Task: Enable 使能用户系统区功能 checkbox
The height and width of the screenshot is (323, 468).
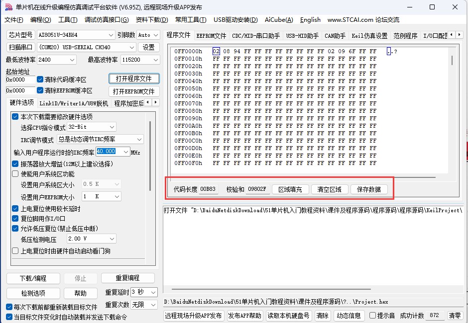Action: point(15,174)
